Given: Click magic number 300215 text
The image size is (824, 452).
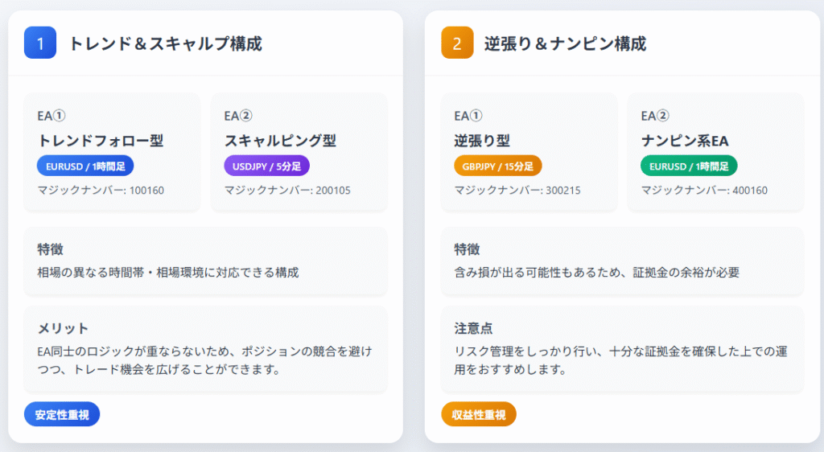Looking at the screenshot, I should pos(517,190).
